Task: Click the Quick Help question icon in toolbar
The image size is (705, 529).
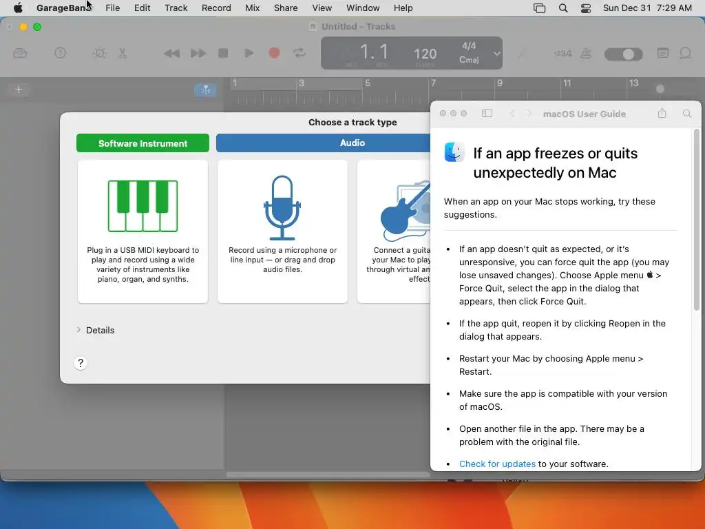Action: click(x=60, y=53)
